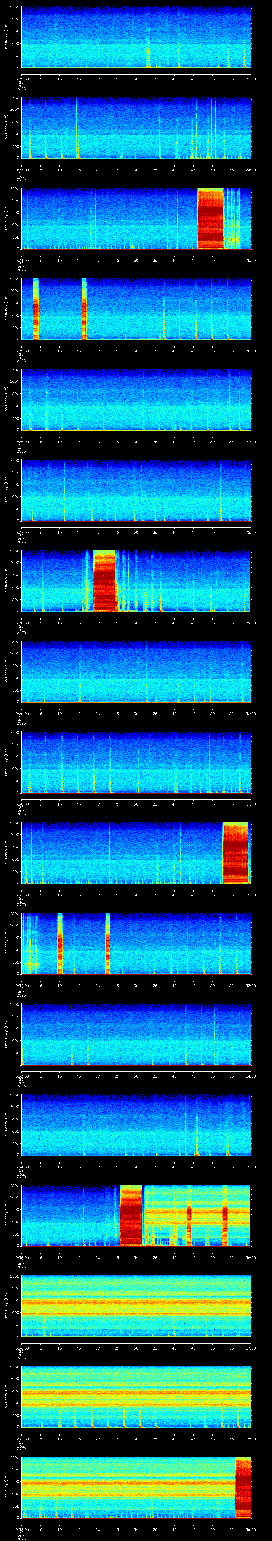Select the spectrogram panel starting at 0:23:00
This screenshot has height=1541, width=272.
pos(136,128)
